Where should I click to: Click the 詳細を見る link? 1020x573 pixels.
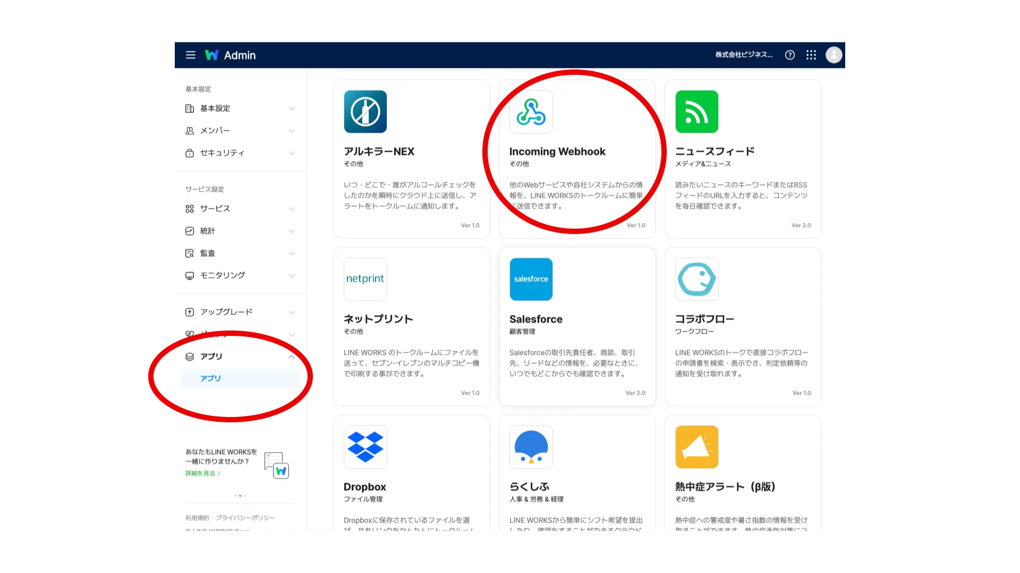click(202, 473)
